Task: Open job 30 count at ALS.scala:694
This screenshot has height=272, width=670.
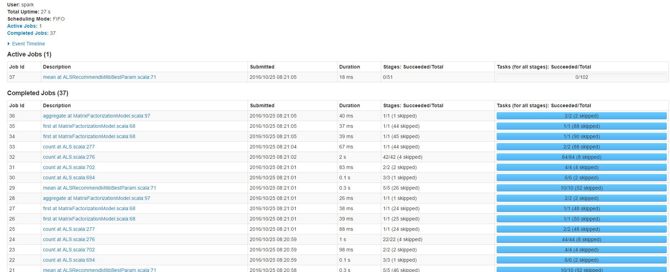Action: click(x=69, y=178)
